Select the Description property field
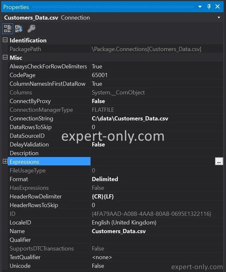This screenshot has height=272, width=226. click(157, 153)
